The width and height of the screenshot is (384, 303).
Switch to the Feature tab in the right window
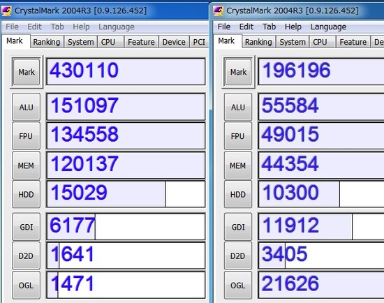[353, 42]
